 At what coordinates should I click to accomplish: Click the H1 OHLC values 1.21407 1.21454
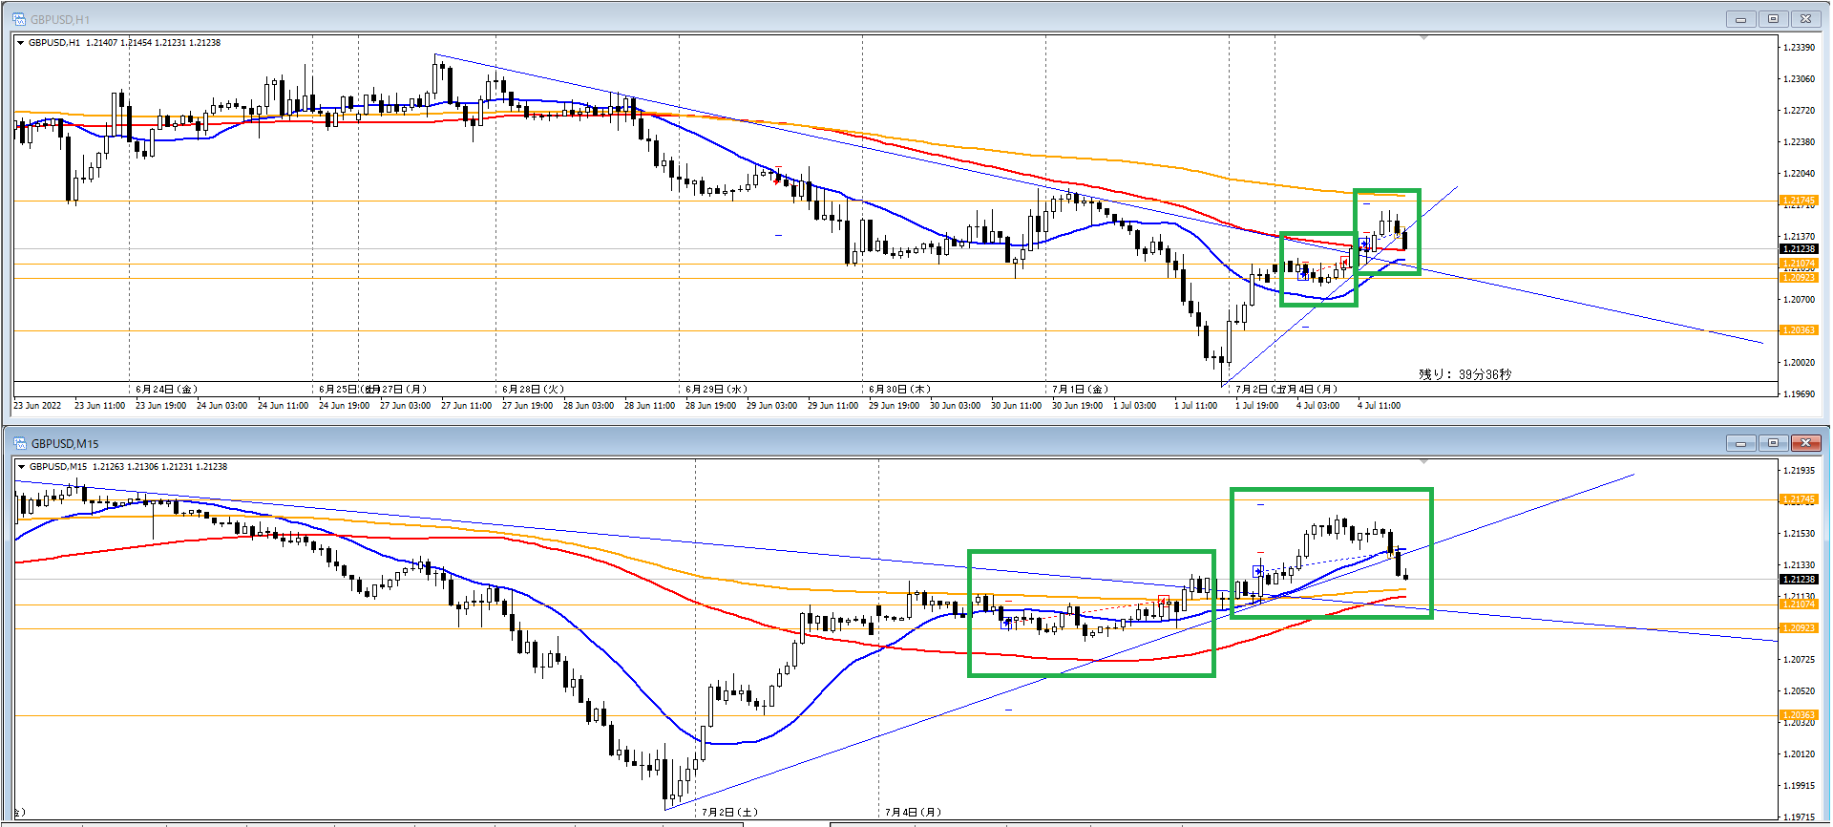click(x=118, y=43)
